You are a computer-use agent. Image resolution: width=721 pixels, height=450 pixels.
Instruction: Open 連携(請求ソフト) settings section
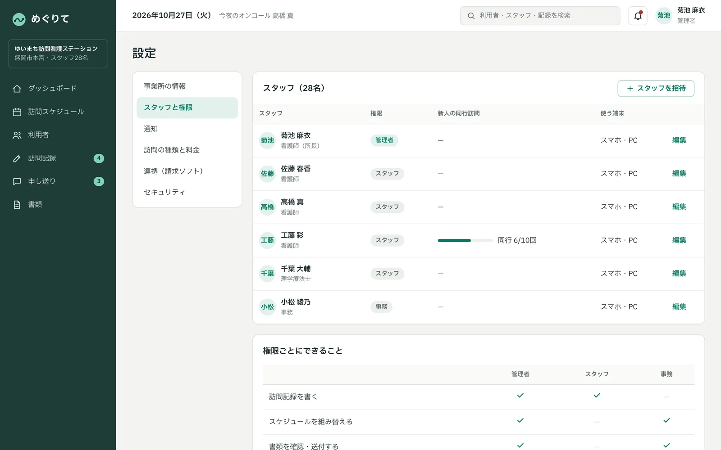coord(187,171)
